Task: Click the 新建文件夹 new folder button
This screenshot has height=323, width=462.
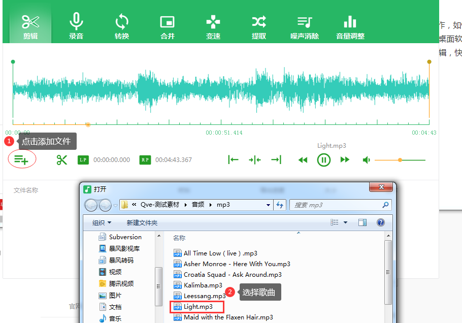Action: point(142,223)
